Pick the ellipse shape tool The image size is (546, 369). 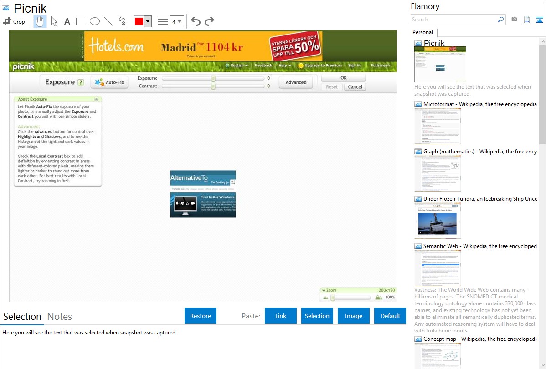click(x=95, y=21)
